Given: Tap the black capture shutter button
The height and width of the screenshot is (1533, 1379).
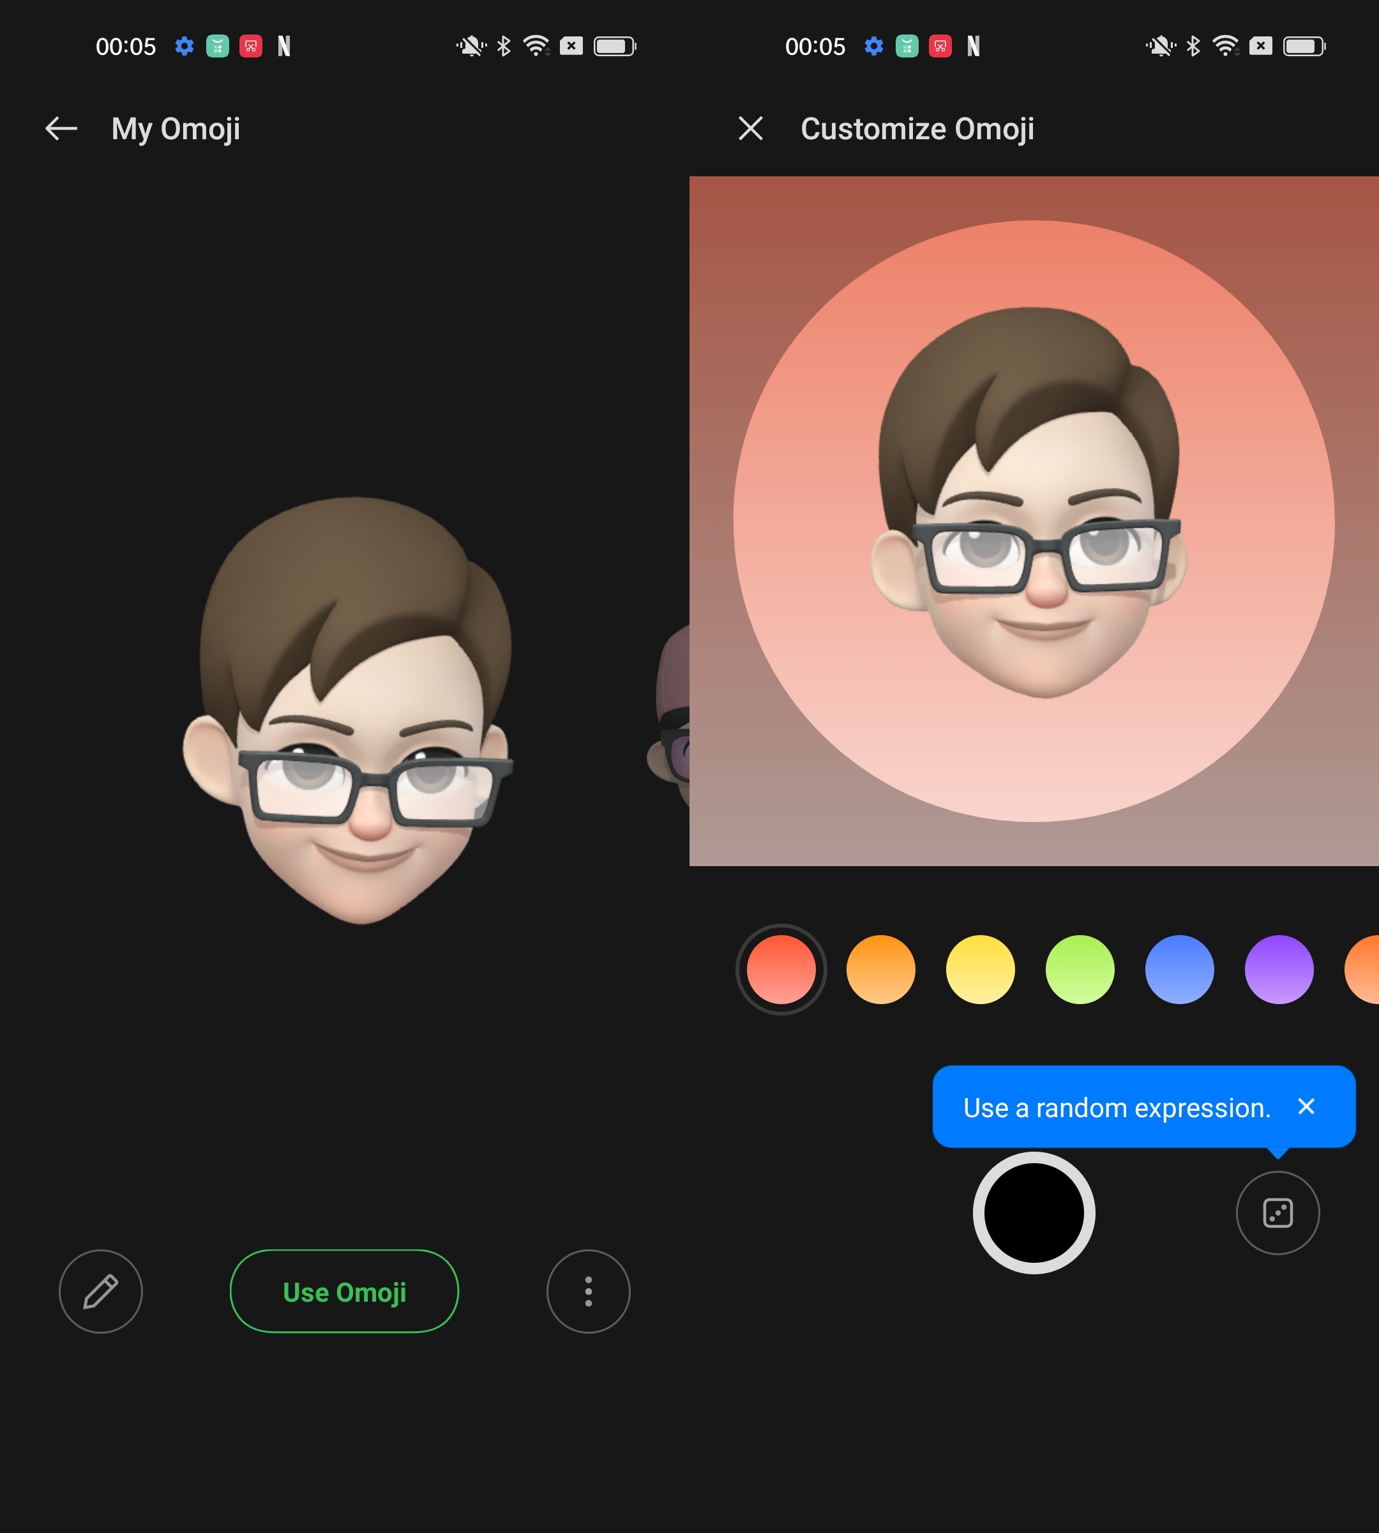Looking at the screenshot, I should click(1034, 1213).
